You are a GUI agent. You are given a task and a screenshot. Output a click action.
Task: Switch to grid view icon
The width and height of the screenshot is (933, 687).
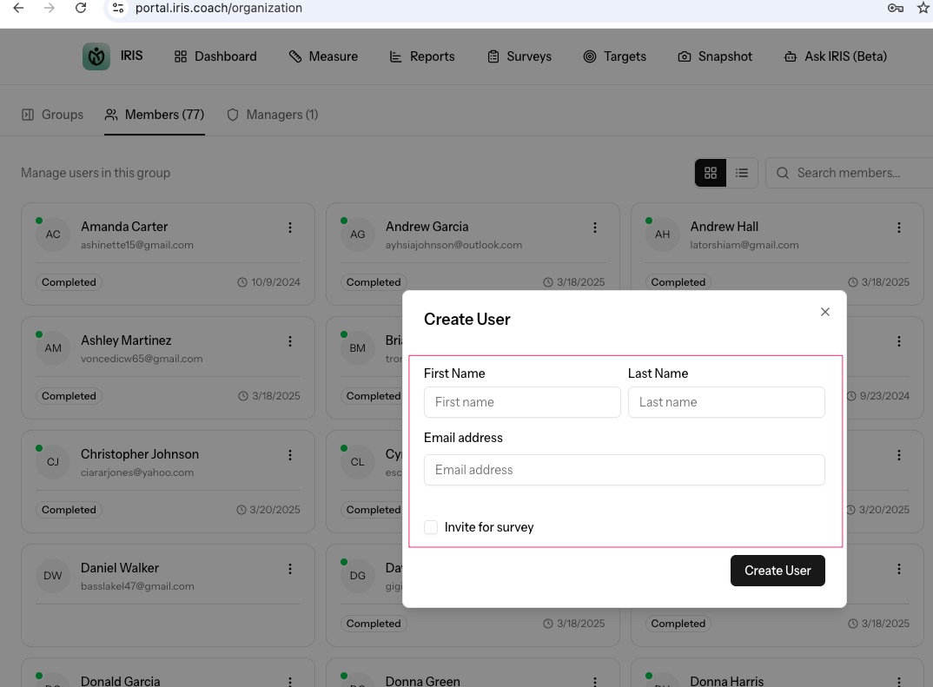pyautogui.click(x=711, y=173)
